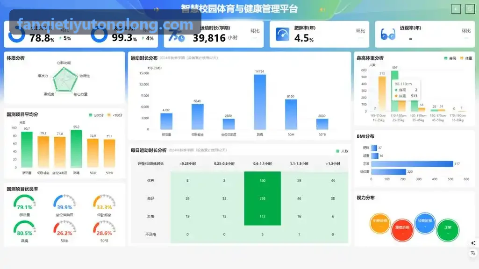
Task: Select the 6840 bar in 运动时长分布 chart
Action: (197, 117)
